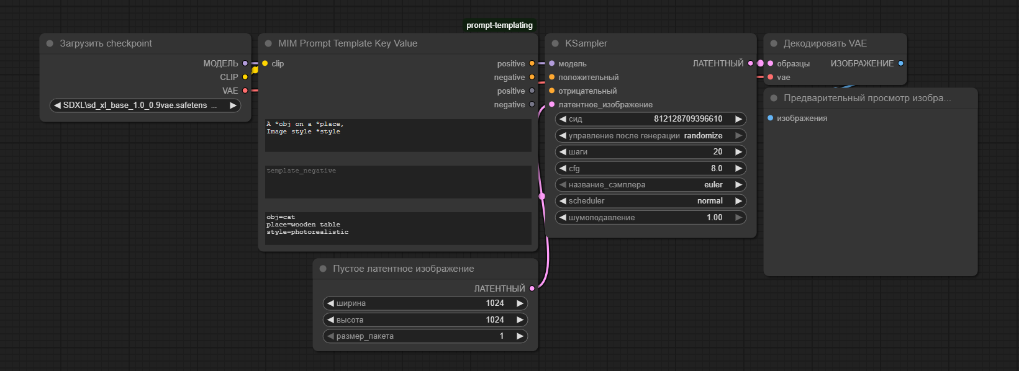Click the clip input socket on MIM node

[265, 63]
